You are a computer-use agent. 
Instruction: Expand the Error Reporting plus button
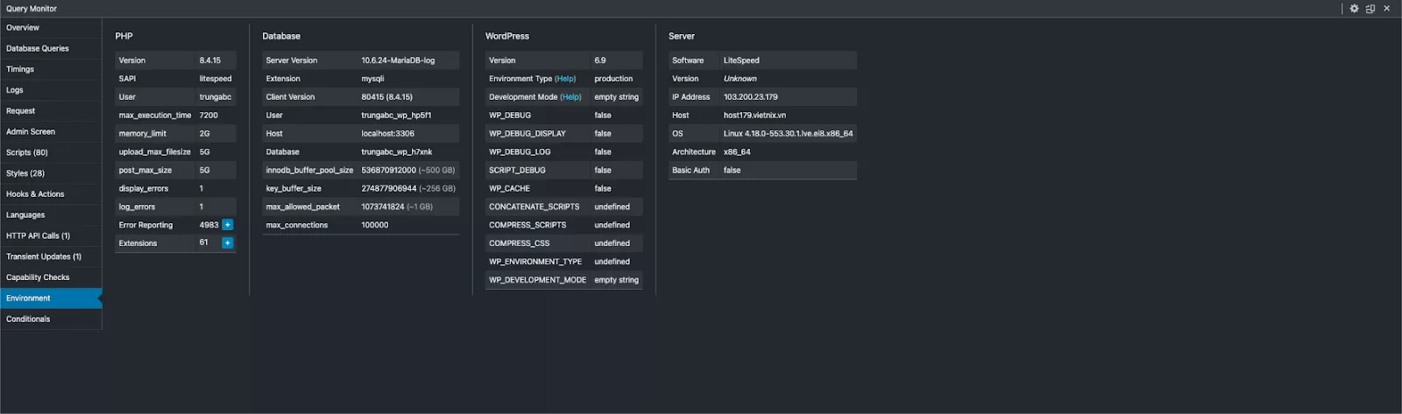228,225
